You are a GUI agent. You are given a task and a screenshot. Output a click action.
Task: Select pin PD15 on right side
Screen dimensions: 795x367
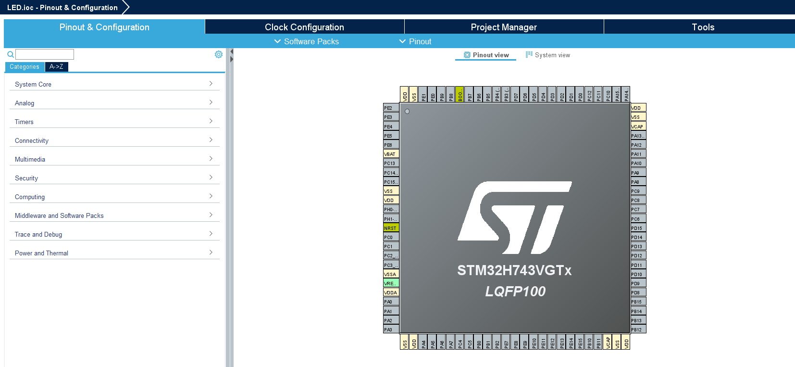[x=638, y=228]
